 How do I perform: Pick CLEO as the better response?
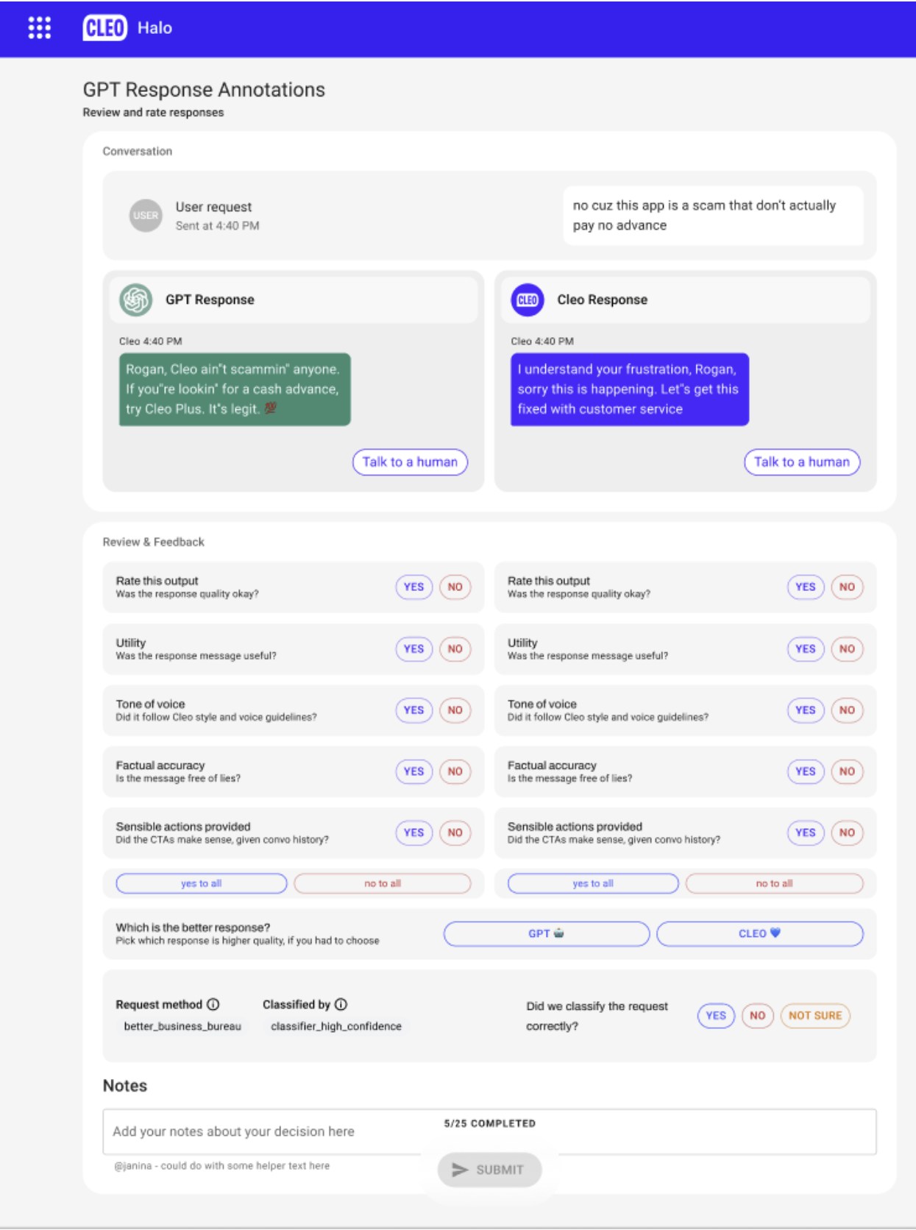click(759, 933)
